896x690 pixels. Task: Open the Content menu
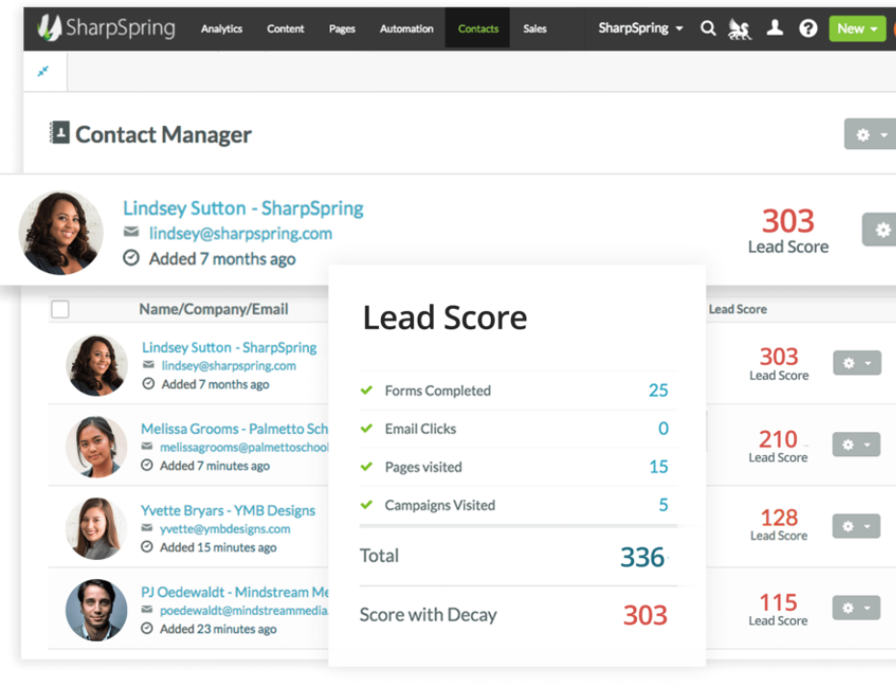[285, 29]
